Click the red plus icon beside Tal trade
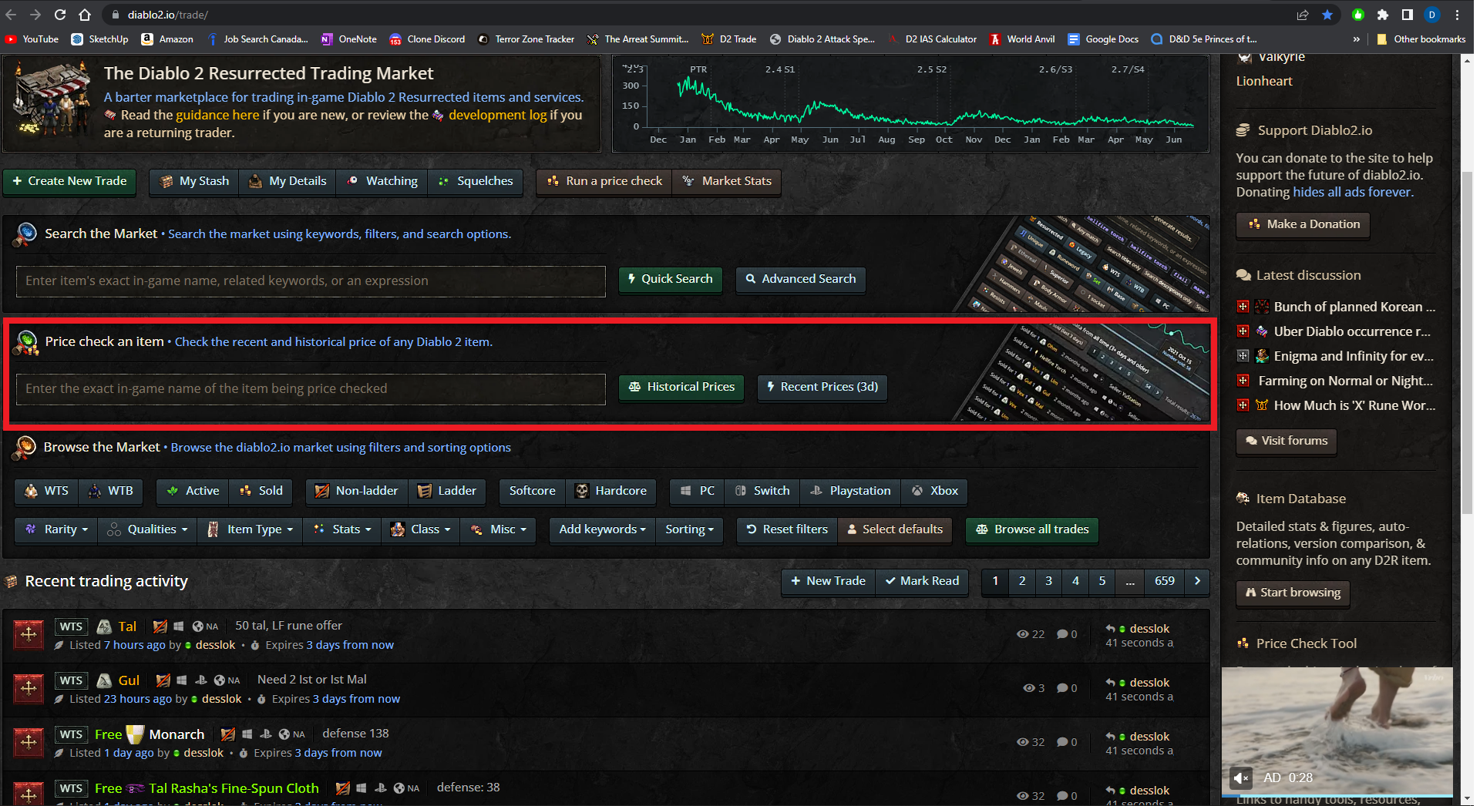Screen dimensions: 1480x806 (x=29, y=635)
